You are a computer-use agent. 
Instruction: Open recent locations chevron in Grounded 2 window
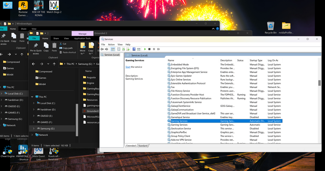[48, 64]
